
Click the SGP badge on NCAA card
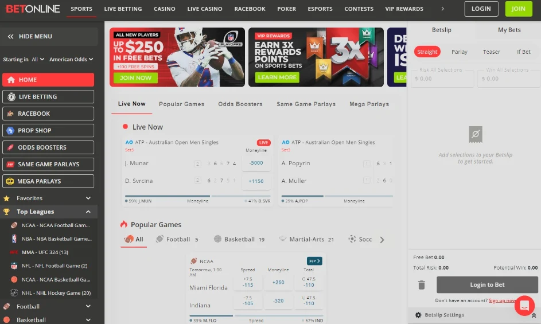[314, 261]
